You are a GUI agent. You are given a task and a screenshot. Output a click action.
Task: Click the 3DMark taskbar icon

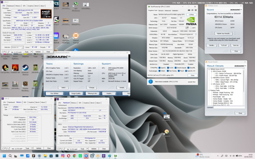pyautogui.click(x=98, y=156)
